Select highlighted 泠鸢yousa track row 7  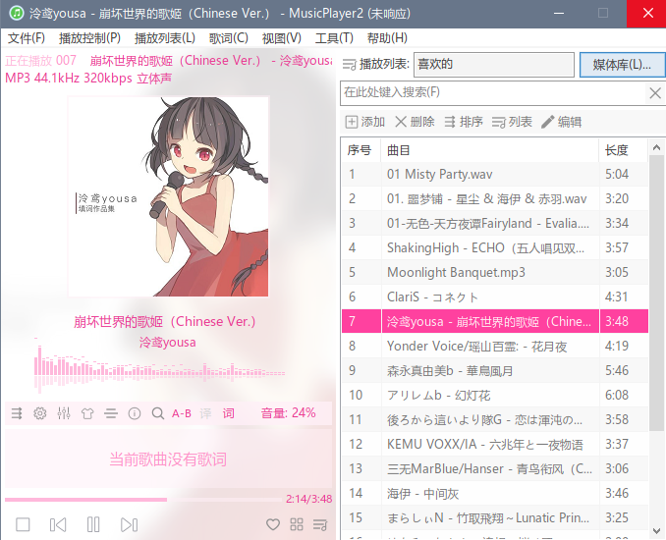pos(495,321)
